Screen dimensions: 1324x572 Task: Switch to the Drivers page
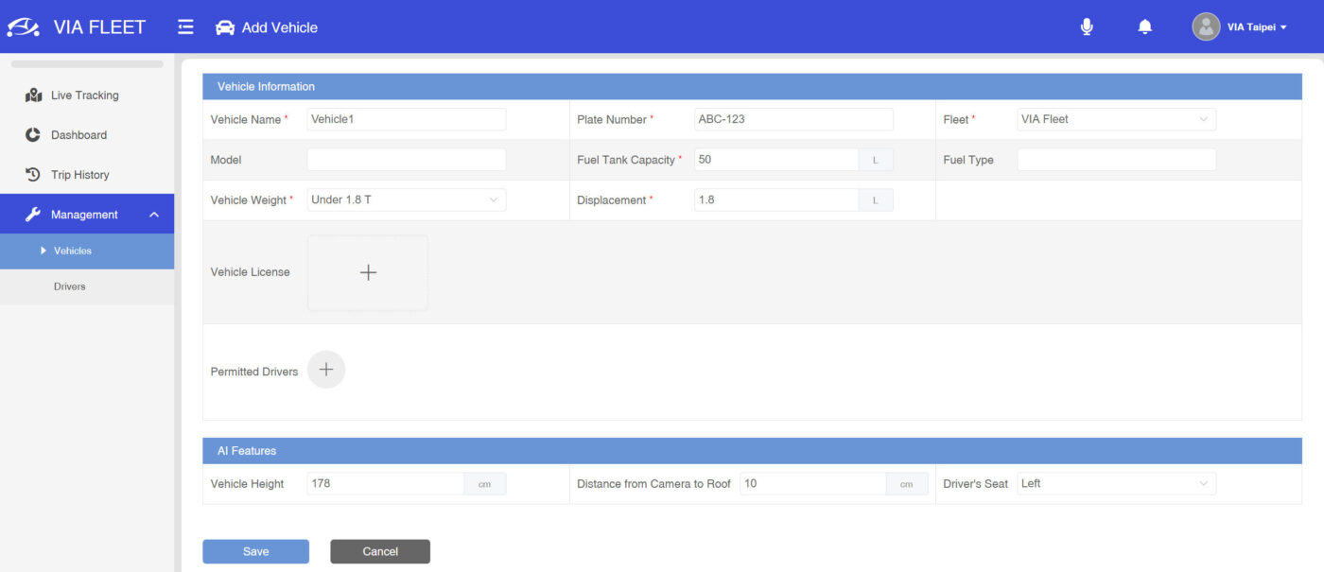click(x=69, y=286)
